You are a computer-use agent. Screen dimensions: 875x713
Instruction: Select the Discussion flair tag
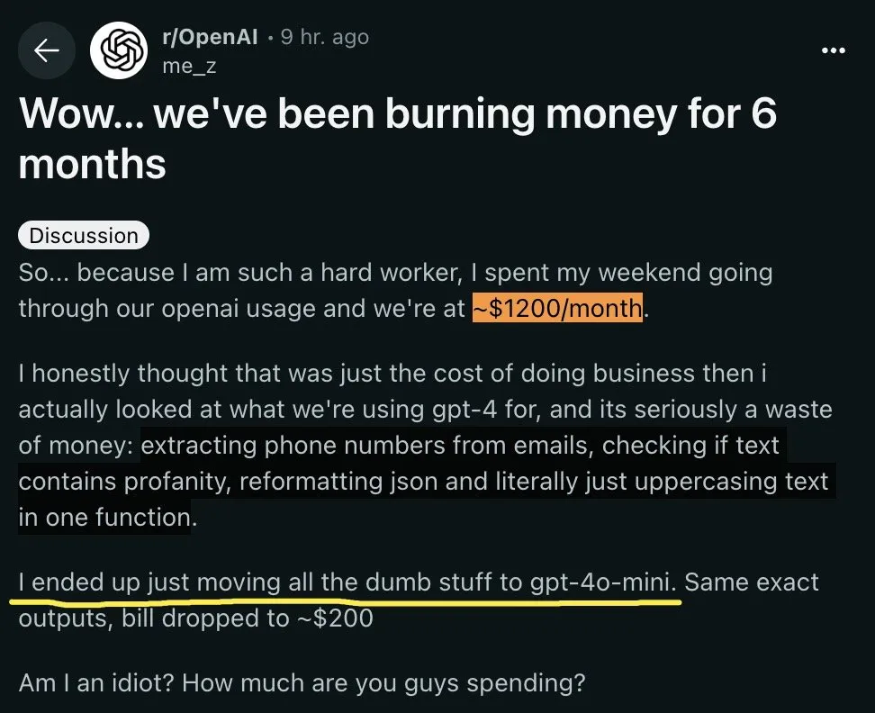pos(84,236)
